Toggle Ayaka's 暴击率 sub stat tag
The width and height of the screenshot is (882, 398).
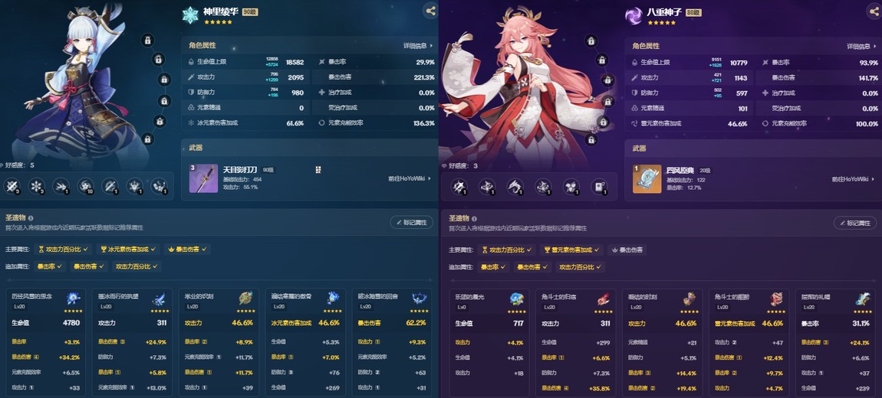pos(50,266)
